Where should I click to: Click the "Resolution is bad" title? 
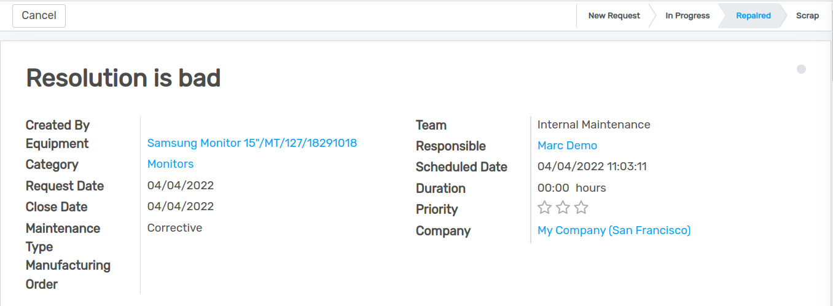coord(123,78)
